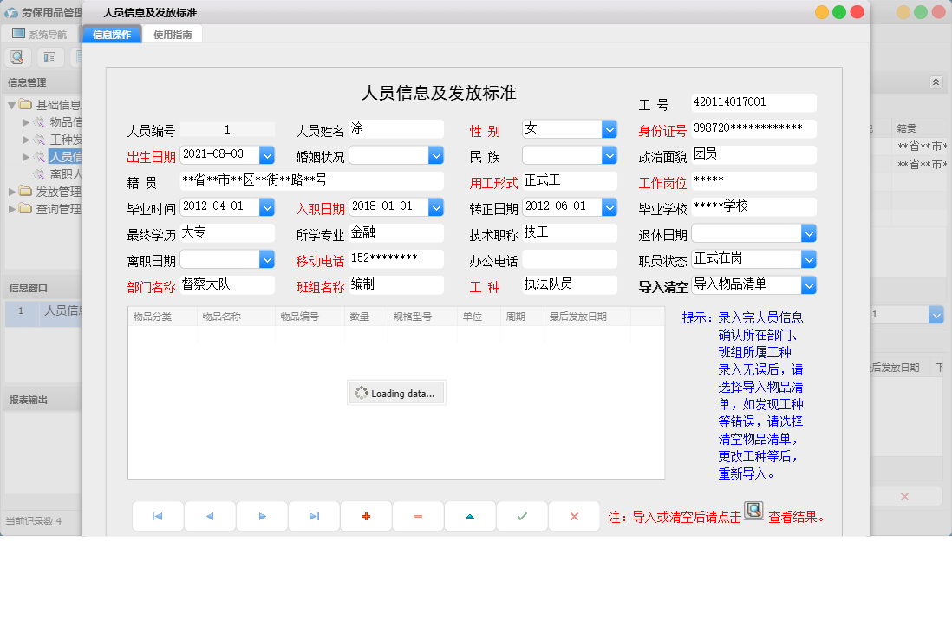
Task: Click the next-record arrow icon
Action: coord(262,515)
